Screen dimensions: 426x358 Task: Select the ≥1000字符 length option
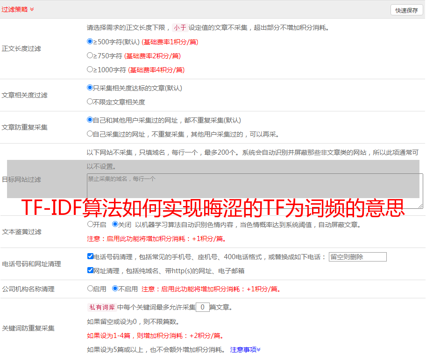tap(90, 69)
